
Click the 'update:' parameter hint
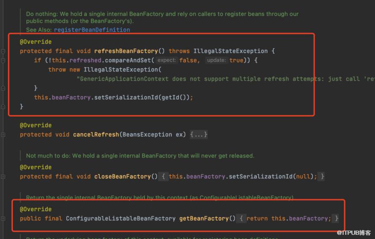[x=217, y=60]
